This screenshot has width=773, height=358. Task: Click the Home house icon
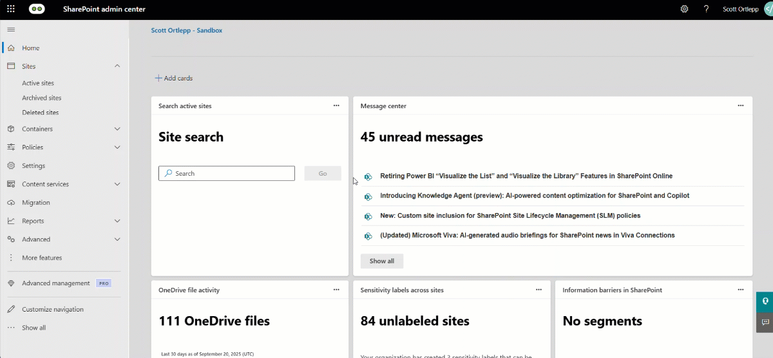(x=11, y=48)
